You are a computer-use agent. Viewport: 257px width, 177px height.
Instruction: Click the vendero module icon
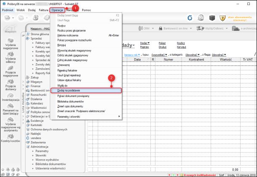(x=28, y=138)
